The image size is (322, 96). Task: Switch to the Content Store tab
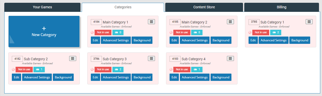(204, 7)
